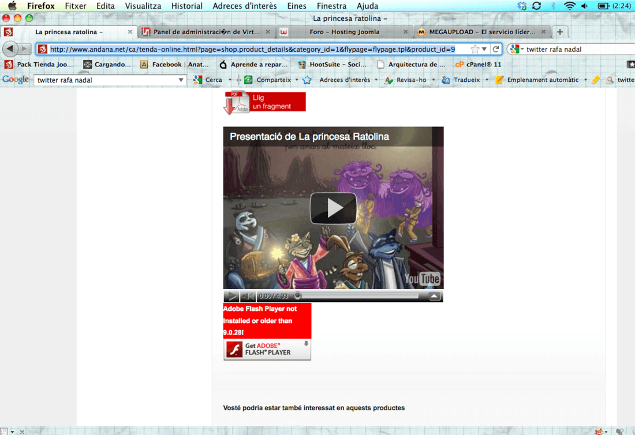Open the Ajuda menu
This screenshot has width=635, height=435.
[367, 6]
